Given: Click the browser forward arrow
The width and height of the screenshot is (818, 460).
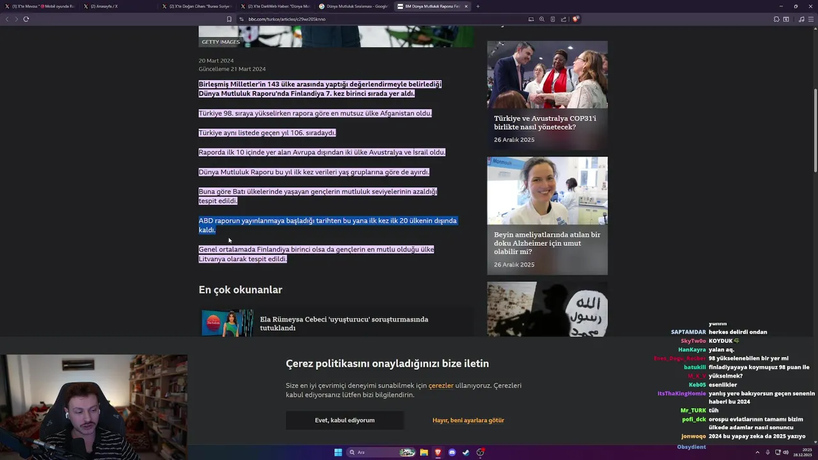Looking at the screenshot, I should 16,19.
